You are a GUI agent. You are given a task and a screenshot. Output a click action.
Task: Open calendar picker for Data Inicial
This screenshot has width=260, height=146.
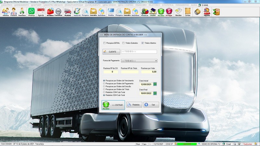pos(155,84)
